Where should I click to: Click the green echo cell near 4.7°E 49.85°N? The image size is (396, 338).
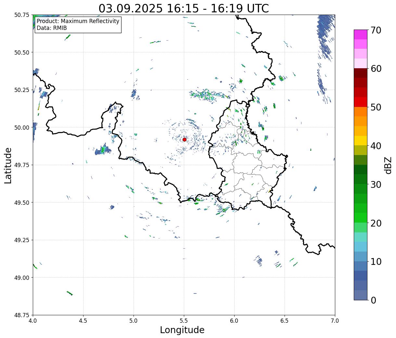tap(103, 150)
